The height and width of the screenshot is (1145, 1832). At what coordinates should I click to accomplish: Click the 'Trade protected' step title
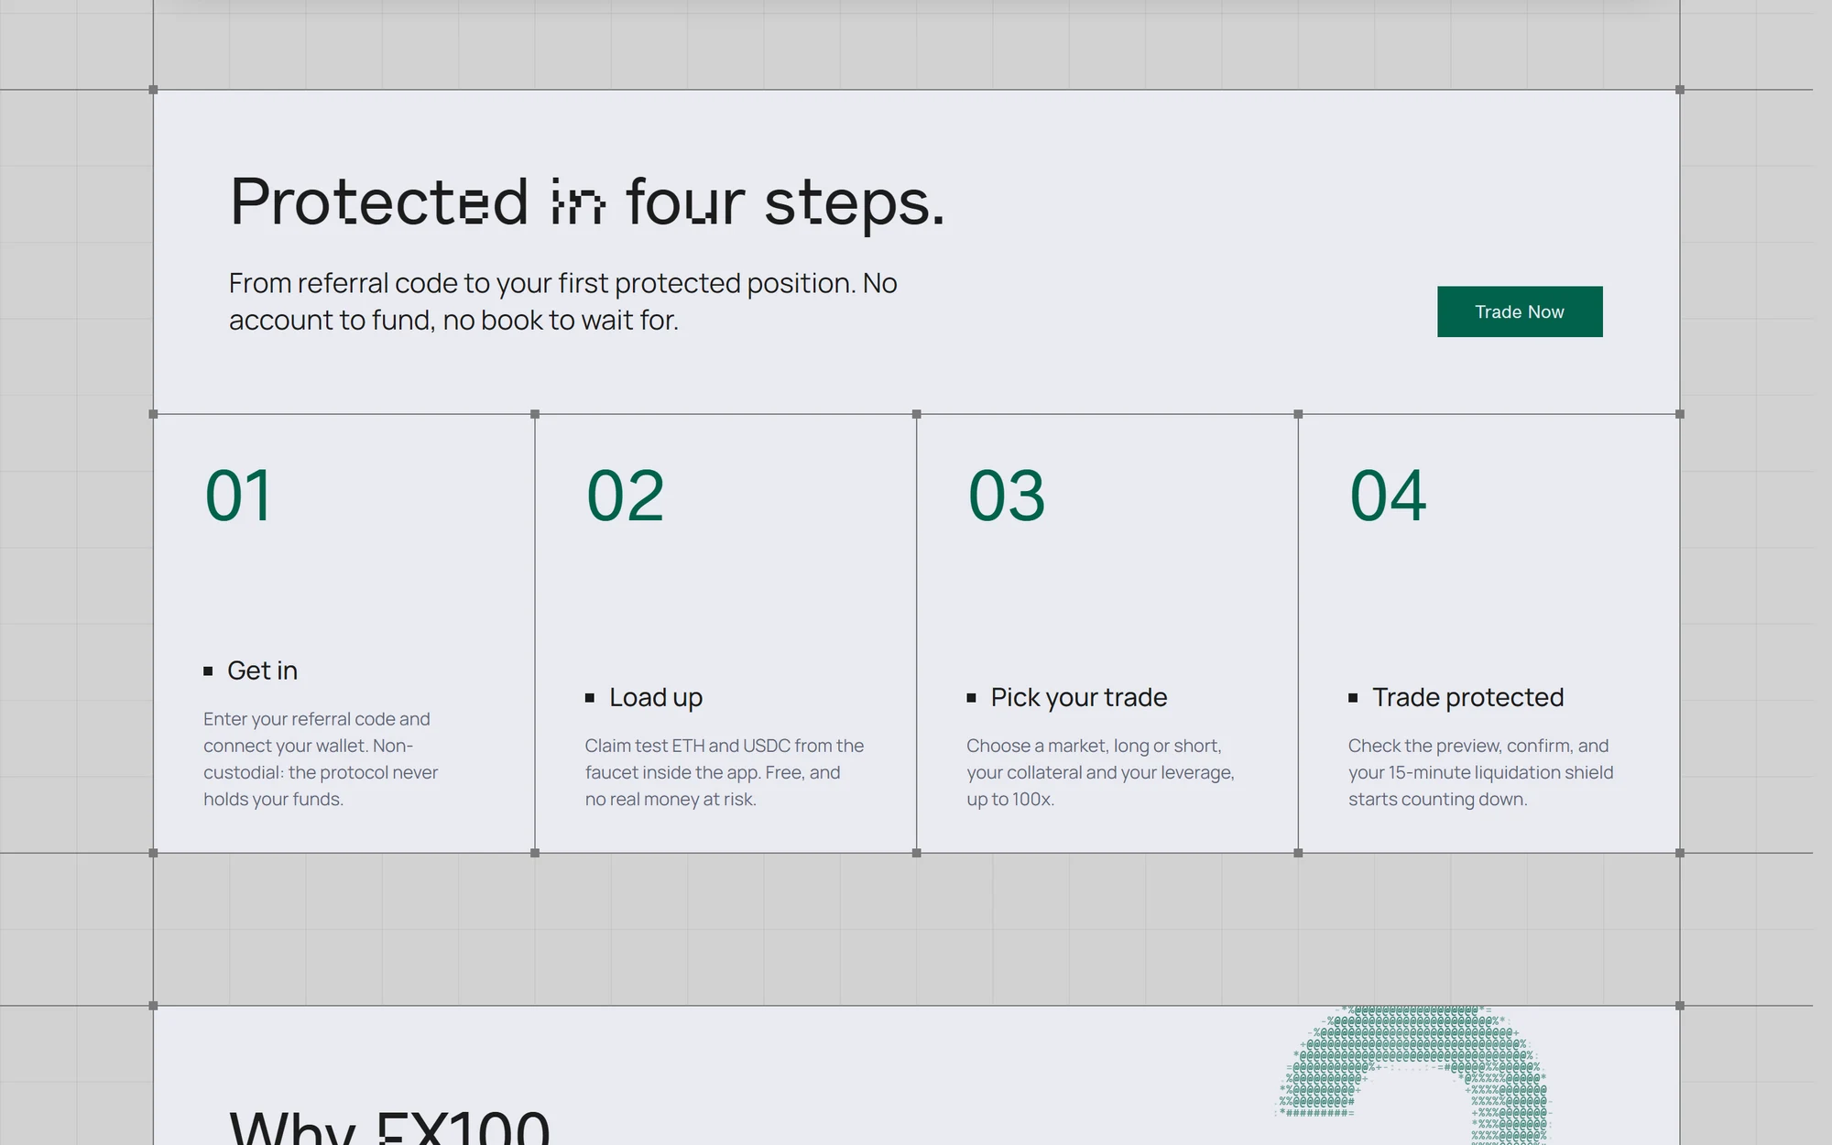[x=1467, y=697]
